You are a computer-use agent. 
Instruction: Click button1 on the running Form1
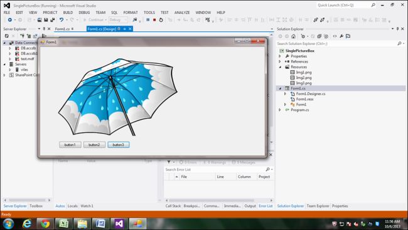70,145
